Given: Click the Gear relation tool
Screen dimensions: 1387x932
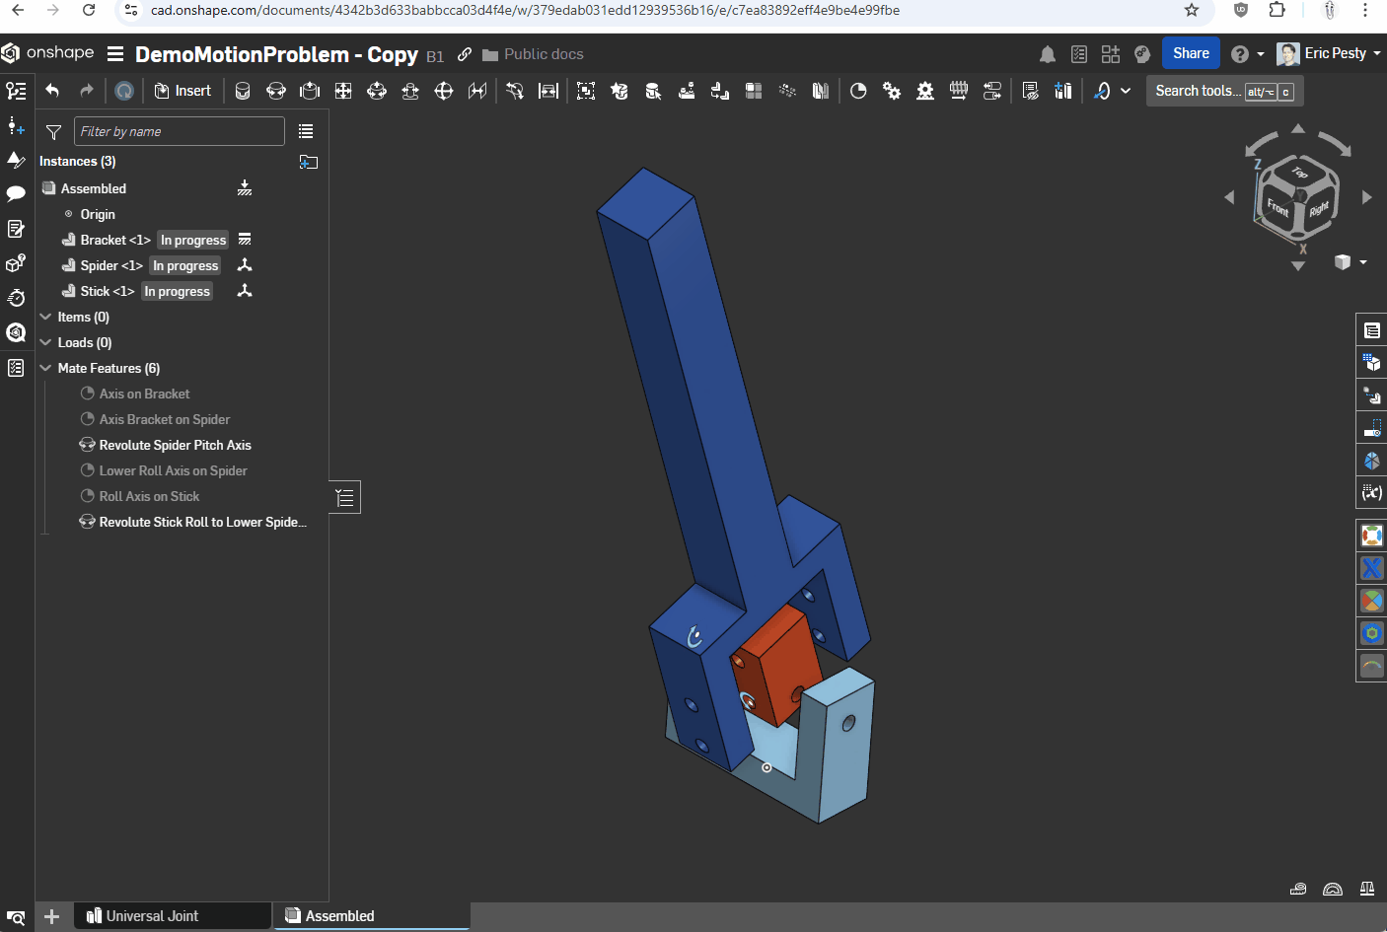Looking at the screenshot, I should pos(892,91).
